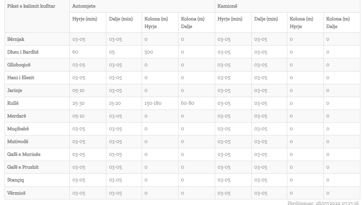Select the 150-180 entry queue value for Kullë
Screen dimensions: 362x205
click(x=153, y=103)
